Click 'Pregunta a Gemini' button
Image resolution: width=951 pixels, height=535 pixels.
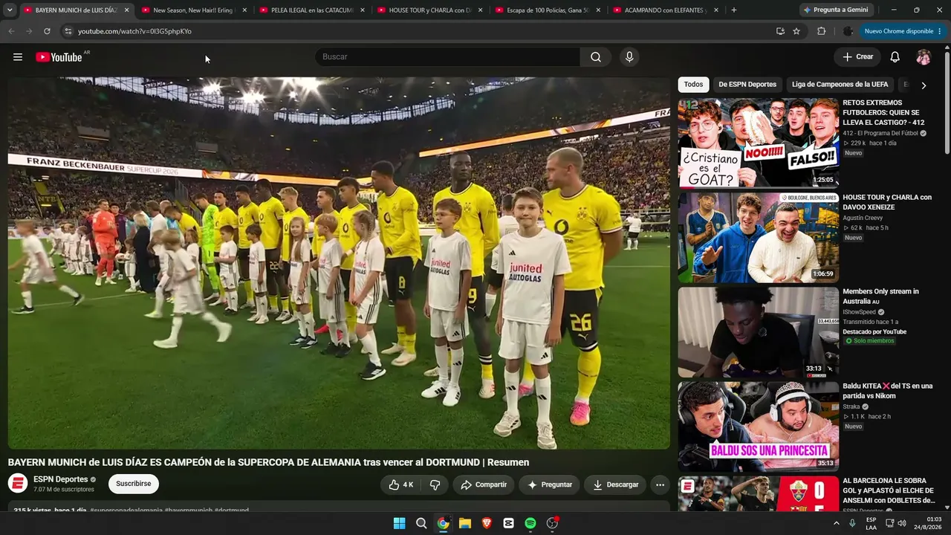click(x=836, y=10)
